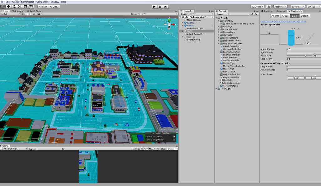Viewport: 321px width, 186px height.
Task: Toggle 2D scene view mode
Action: click(x=23, y=14)
